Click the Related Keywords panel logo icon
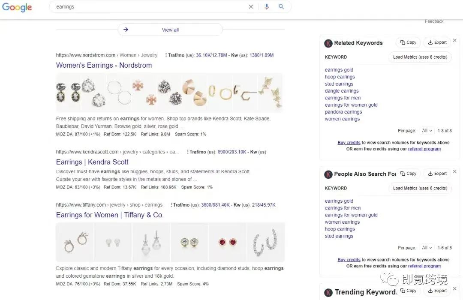Image resolution: width=463 pixels, height=300 pixels. click(x=328, y=43)
